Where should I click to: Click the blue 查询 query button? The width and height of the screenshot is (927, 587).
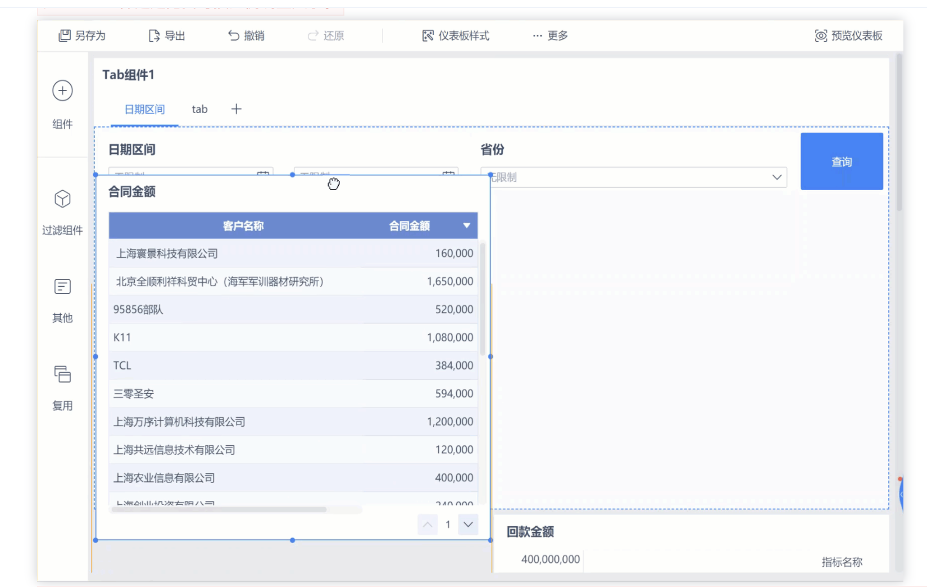(842, 161)
